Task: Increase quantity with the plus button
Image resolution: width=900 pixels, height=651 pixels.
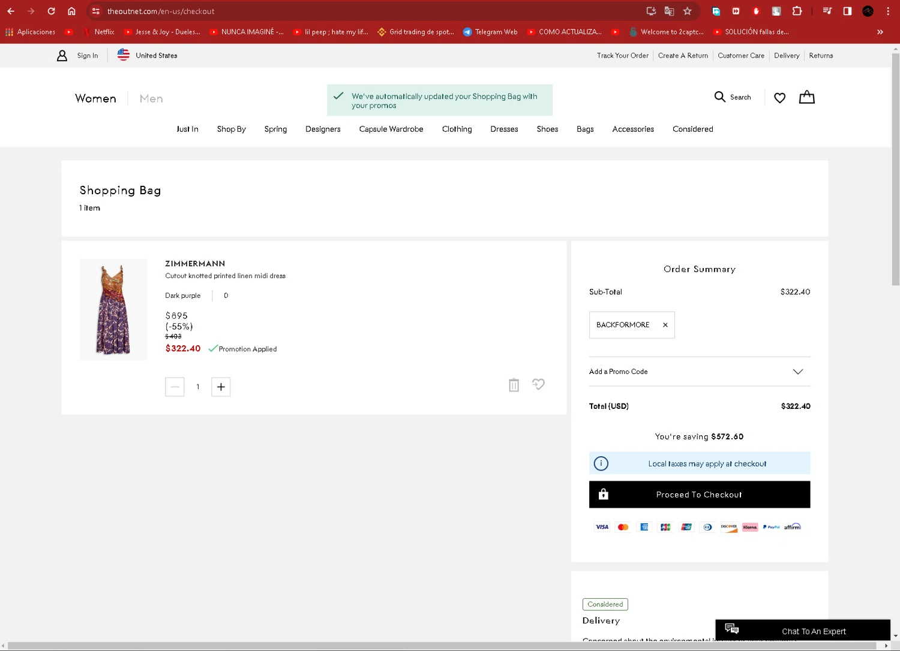Action: point(221,387)
